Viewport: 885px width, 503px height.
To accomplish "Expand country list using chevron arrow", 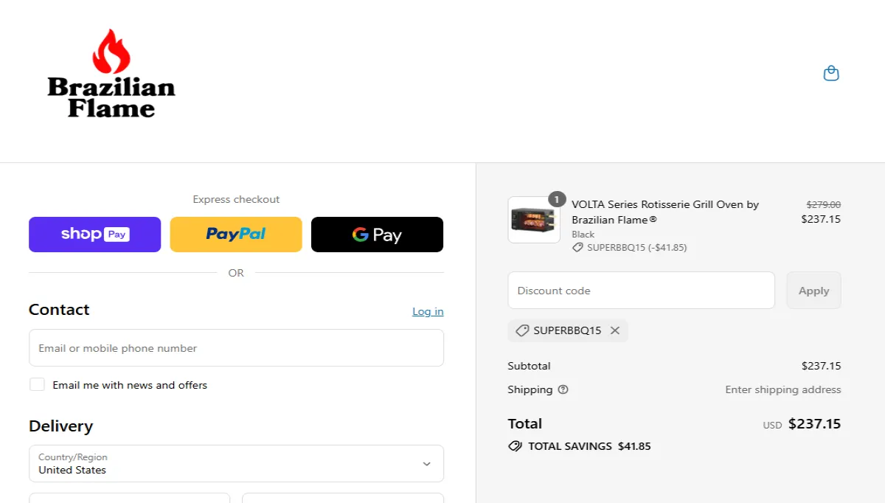I will [x=426, y=464].
